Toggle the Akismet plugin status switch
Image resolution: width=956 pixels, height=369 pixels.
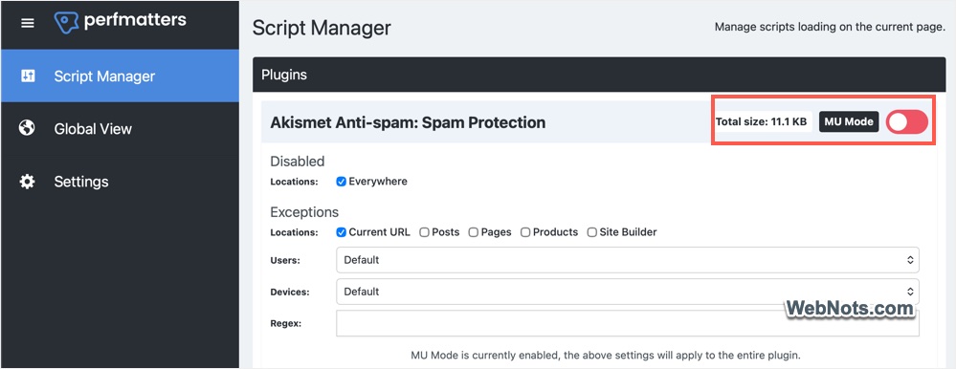(x=906, y=121)
